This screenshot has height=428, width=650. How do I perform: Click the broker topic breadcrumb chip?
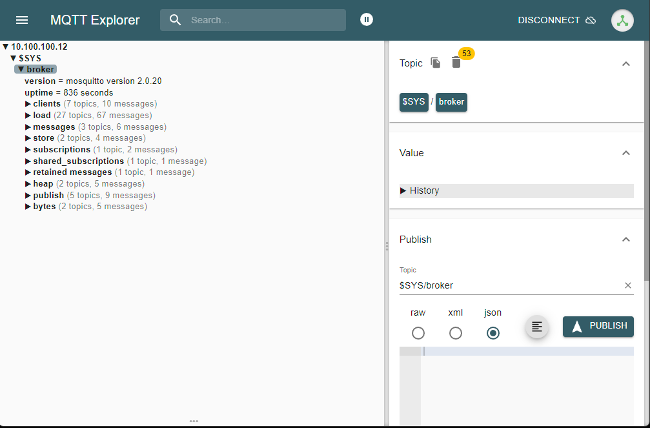[x=451, y=102]
